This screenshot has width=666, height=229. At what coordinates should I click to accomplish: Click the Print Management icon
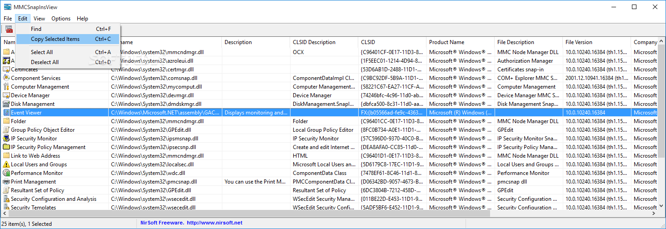6,182
